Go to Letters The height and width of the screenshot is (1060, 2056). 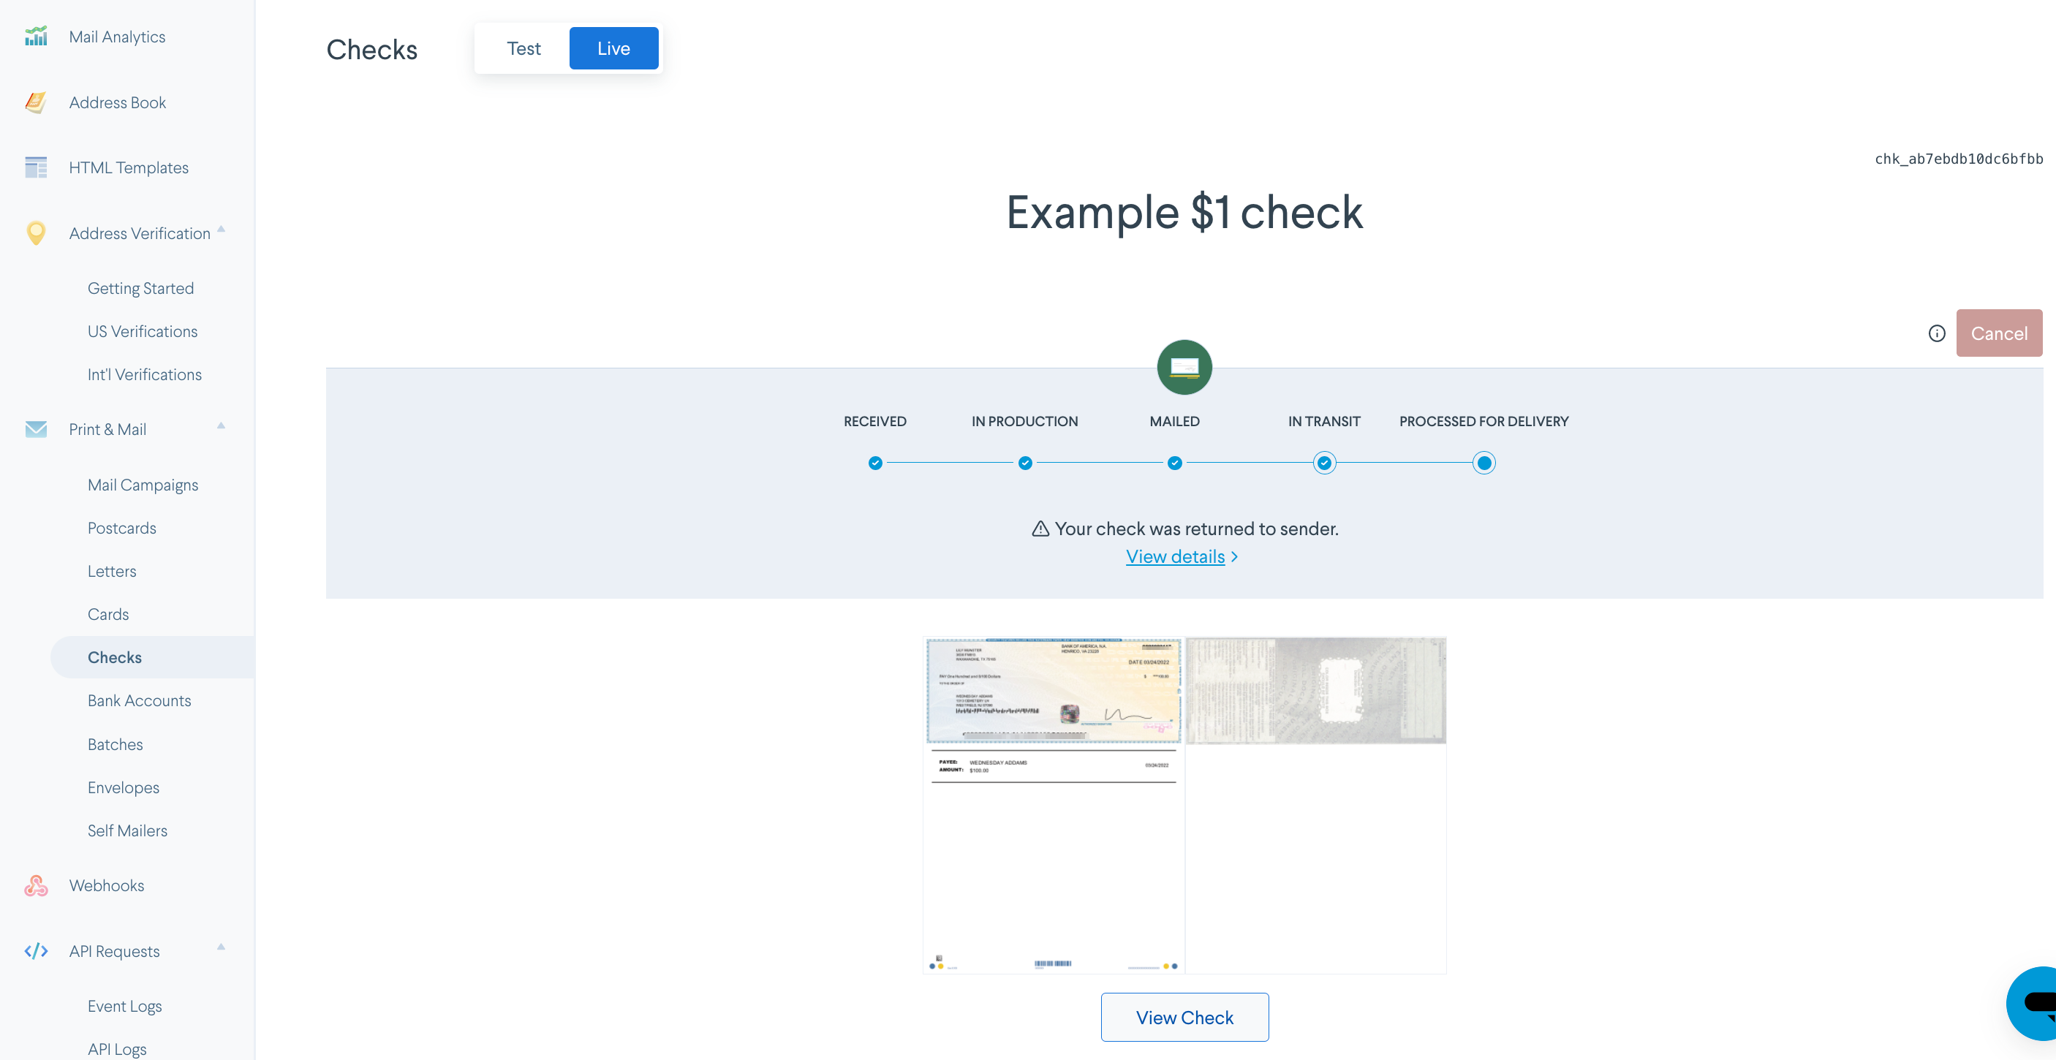(x=112, y=571)
